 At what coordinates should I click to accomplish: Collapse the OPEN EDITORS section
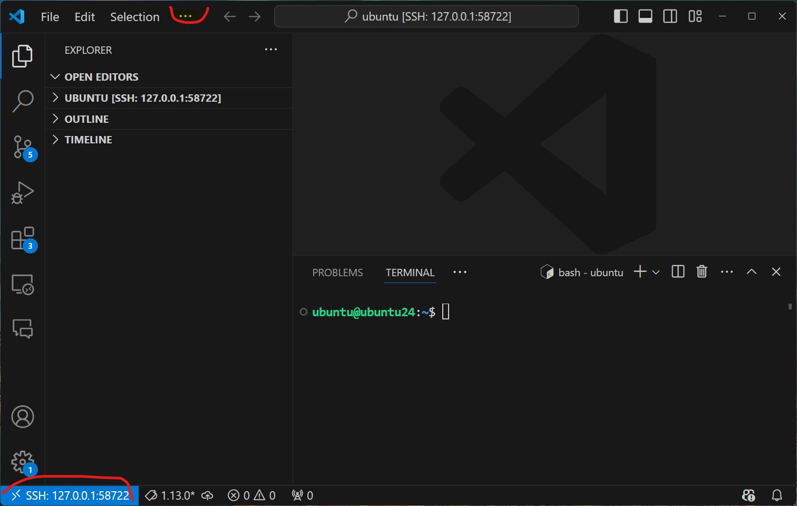[x=101, y=77]
